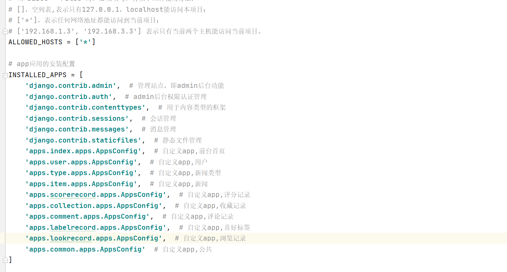This screenshot has width=507, height=272.
Task: Select the word 'scorerecord' with squiggly underline
Action: pos(73,194)
